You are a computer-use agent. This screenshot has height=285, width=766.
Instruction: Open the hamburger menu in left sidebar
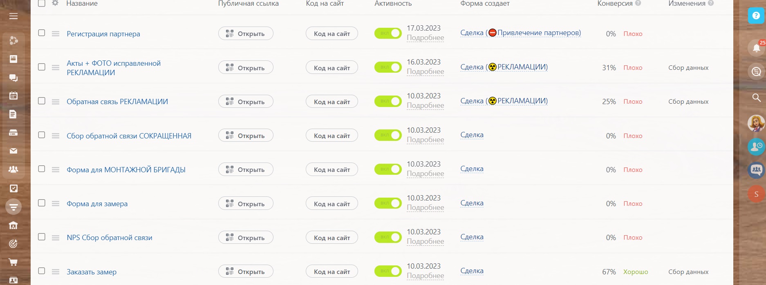13,16
